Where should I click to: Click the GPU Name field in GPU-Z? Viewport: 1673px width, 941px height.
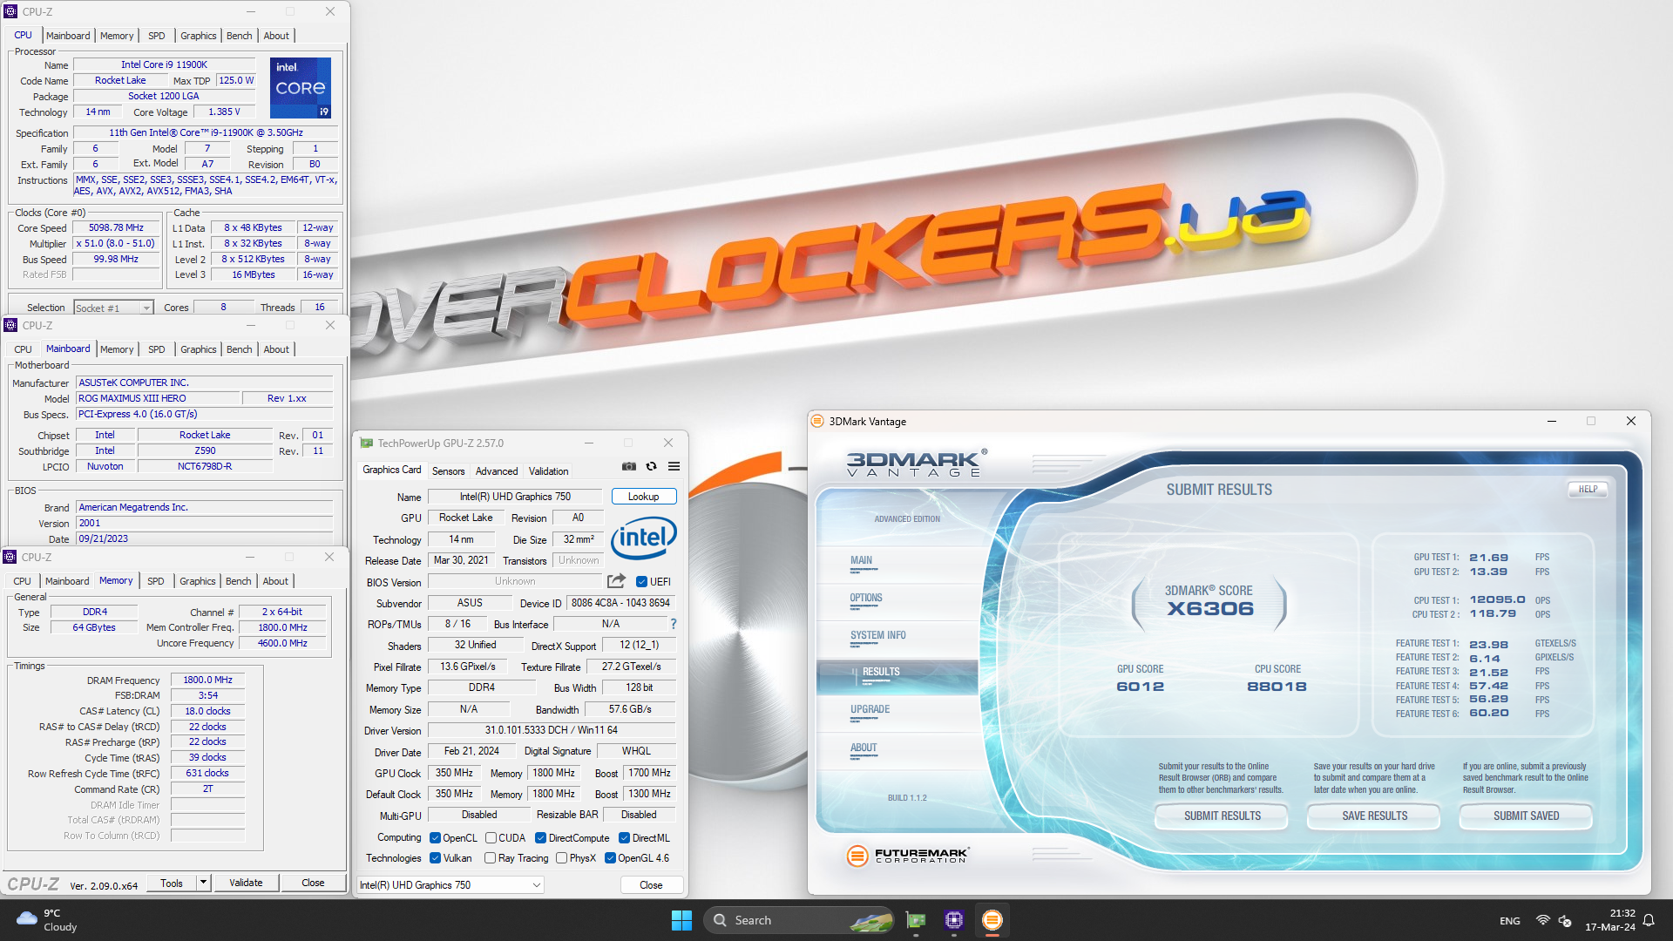(515, 497)
